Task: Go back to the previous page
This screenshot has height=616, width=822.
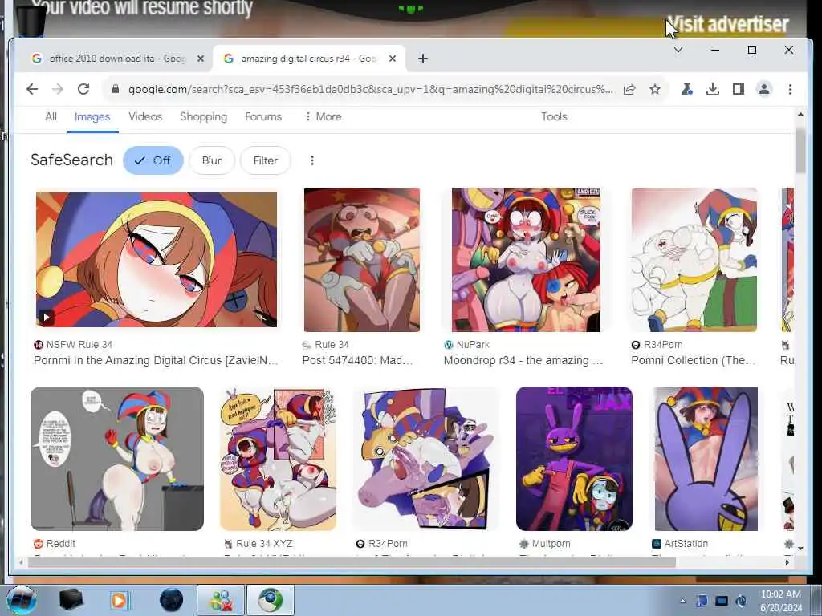Action: 32,89
